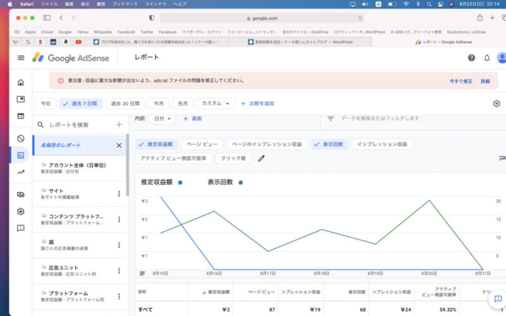
Task: Click the 今すぐ修正 link in alert
Action: tap(460, 81)
